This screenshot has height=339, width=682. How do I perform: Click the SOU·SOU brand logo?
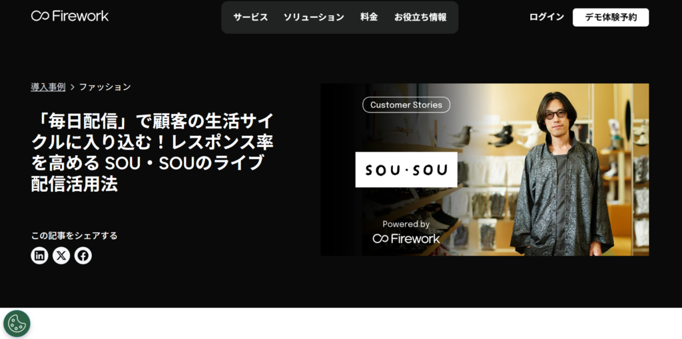point(406,170)
